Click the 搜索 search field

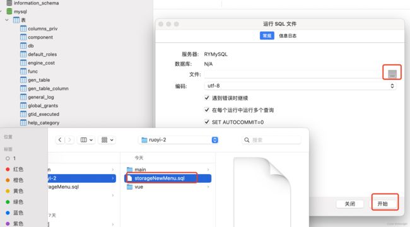[271, 140]
